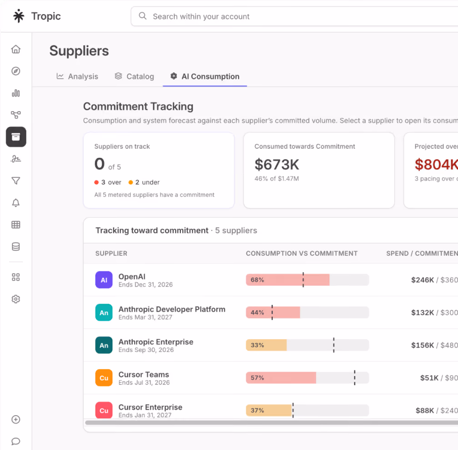The height and width of the screenshot is (450, 458).
Task: Focus the 'Search within your account' field
Action: 294,16
